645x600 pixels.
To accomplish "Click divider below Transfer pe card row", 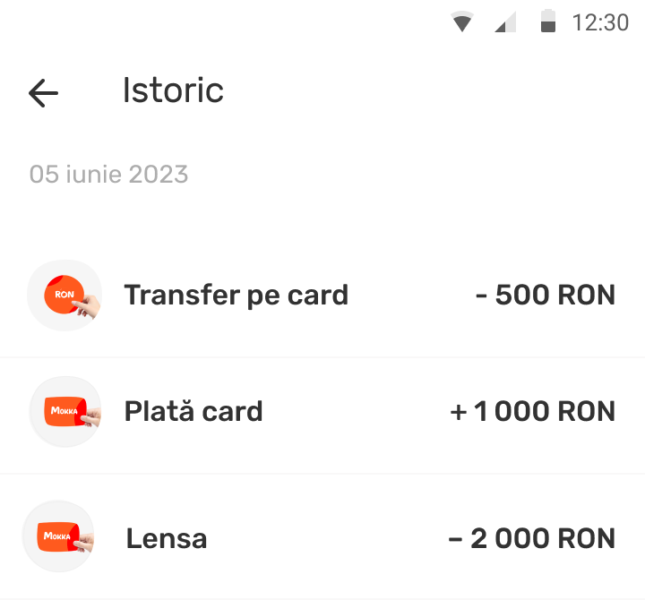I will (322, 357).
